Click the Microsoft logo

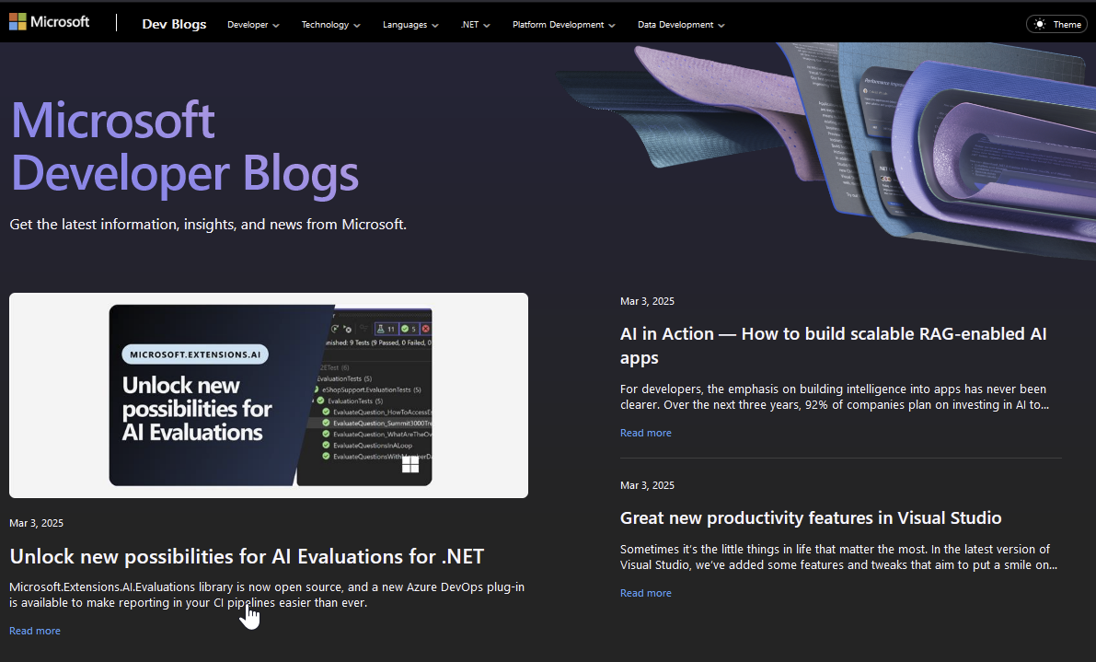50,22
